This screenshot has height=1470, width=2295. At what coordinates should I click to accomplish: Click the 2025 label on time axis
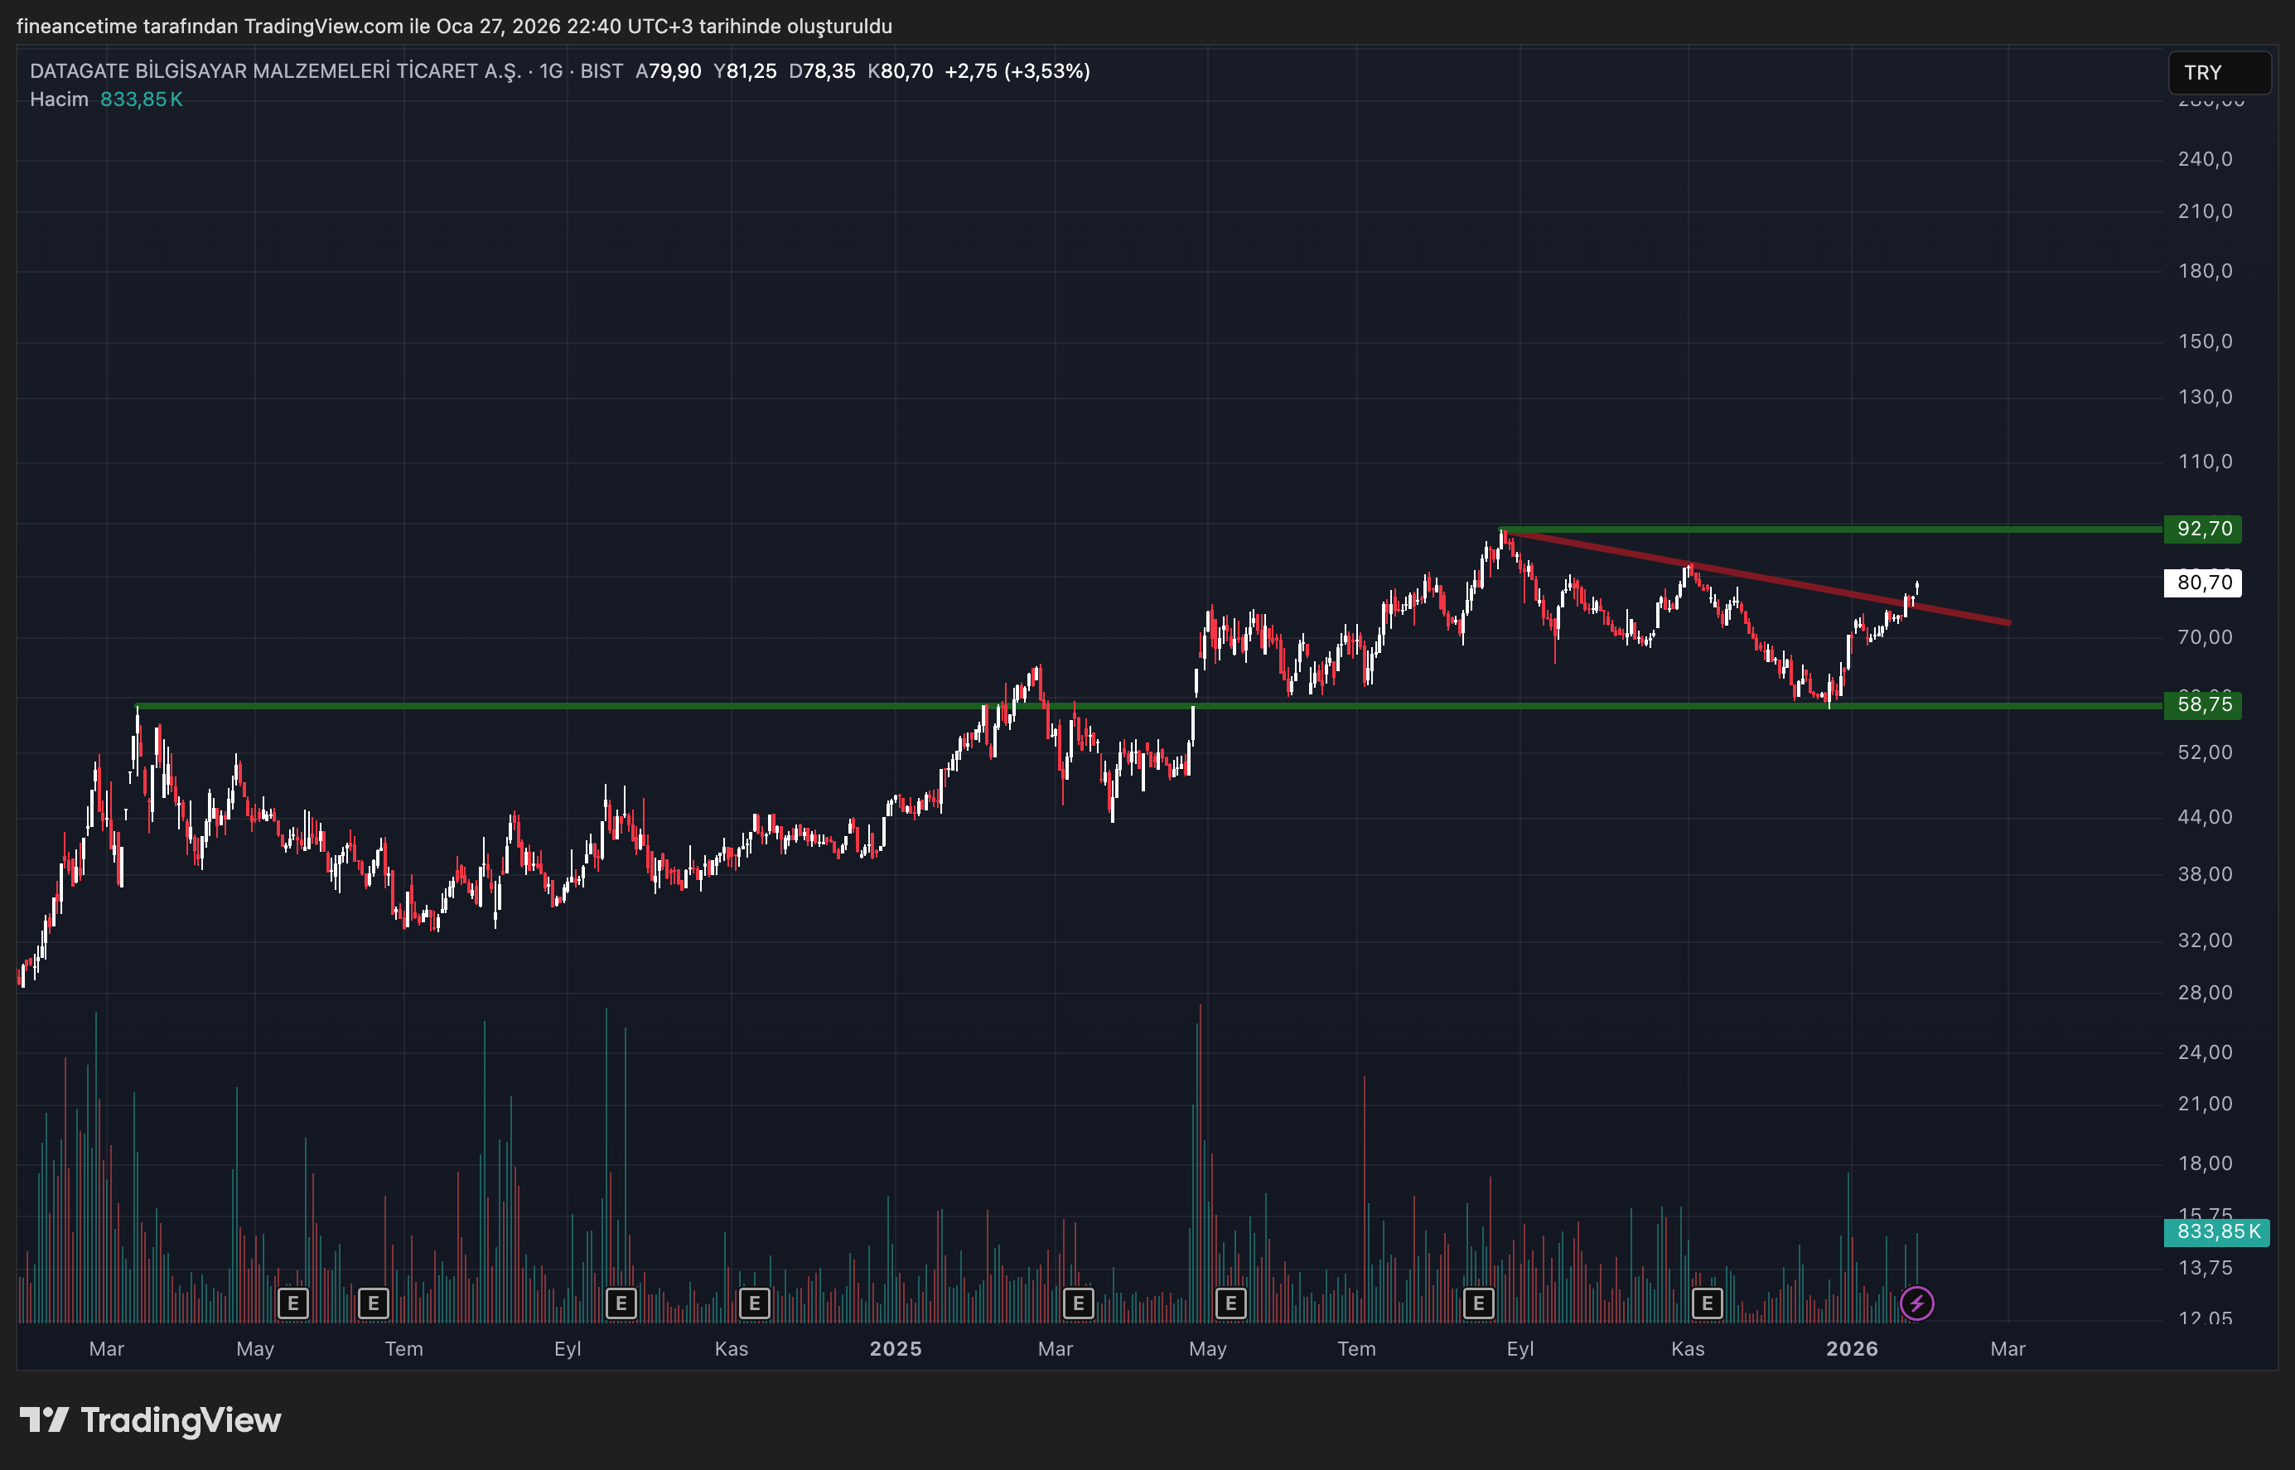[x=895, y=1349]
